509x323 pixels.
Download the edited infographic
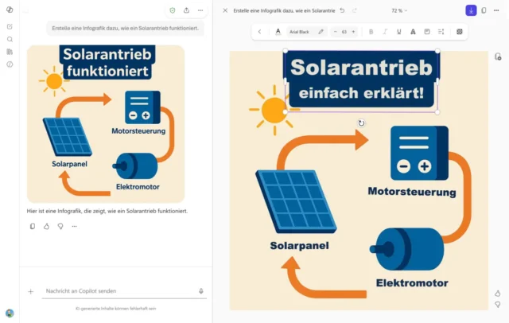(x=471, y=10)
